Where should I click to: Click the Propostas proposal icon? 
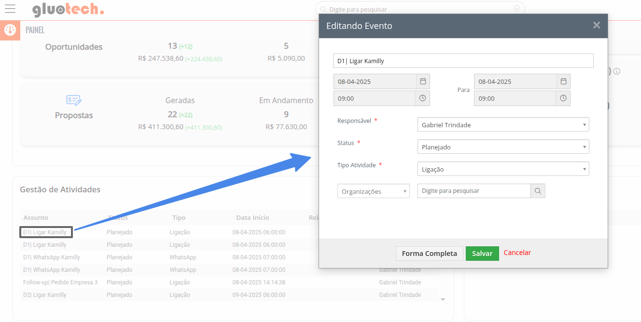[x=74, y=100]
